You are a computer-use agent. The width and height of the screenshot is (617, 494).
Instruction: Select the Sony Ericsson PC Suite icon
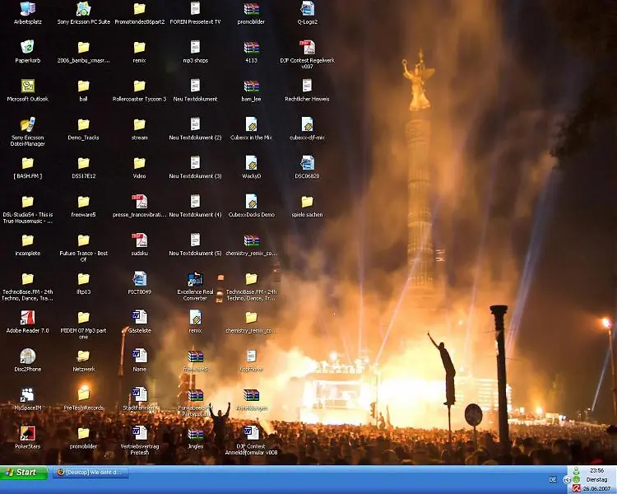pyautogui.click(x=83, y=9)
